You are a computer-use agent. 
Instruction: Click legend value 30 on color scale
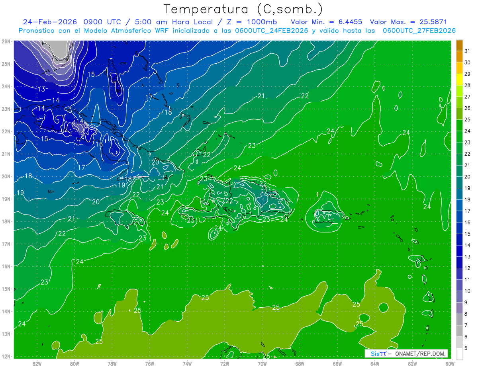[x=468, y=62]
